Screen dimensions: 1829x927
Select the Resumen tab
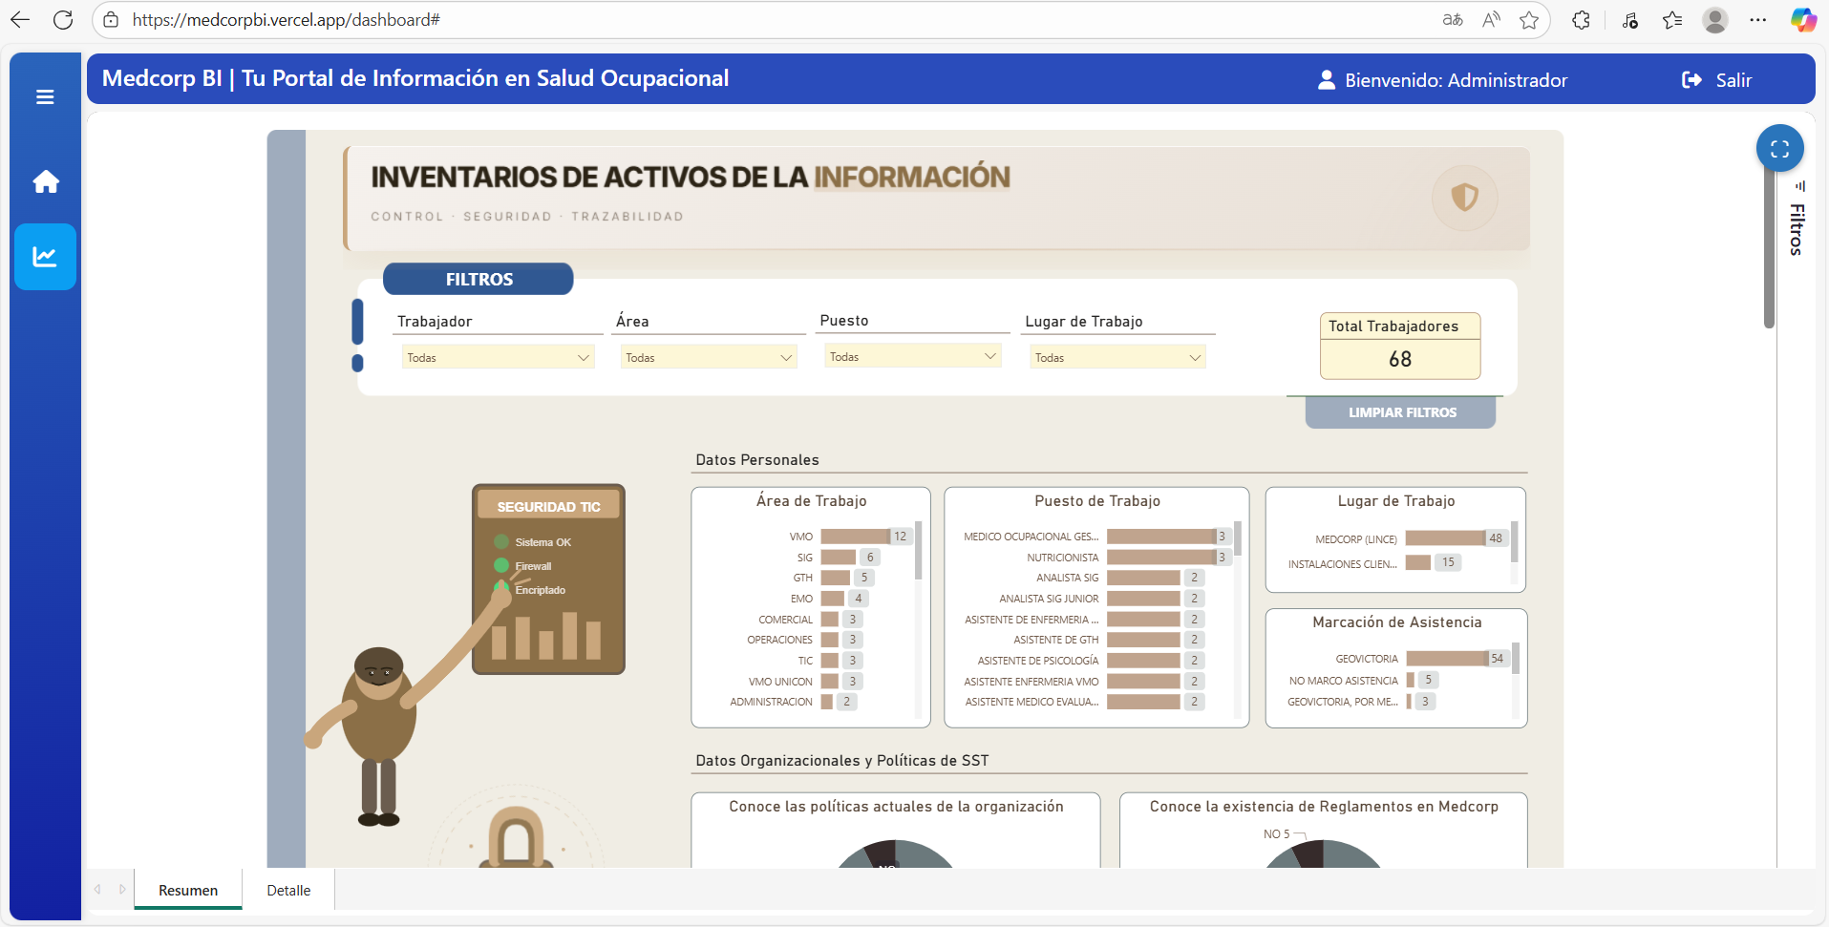pyautogui.click(x=187, y=889)
